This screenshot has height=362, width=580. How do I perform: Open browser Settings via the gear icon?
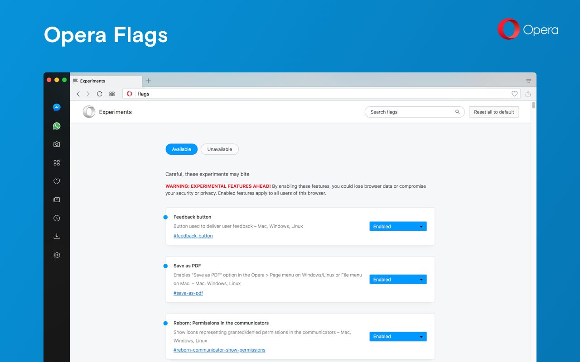pos(56,255)
